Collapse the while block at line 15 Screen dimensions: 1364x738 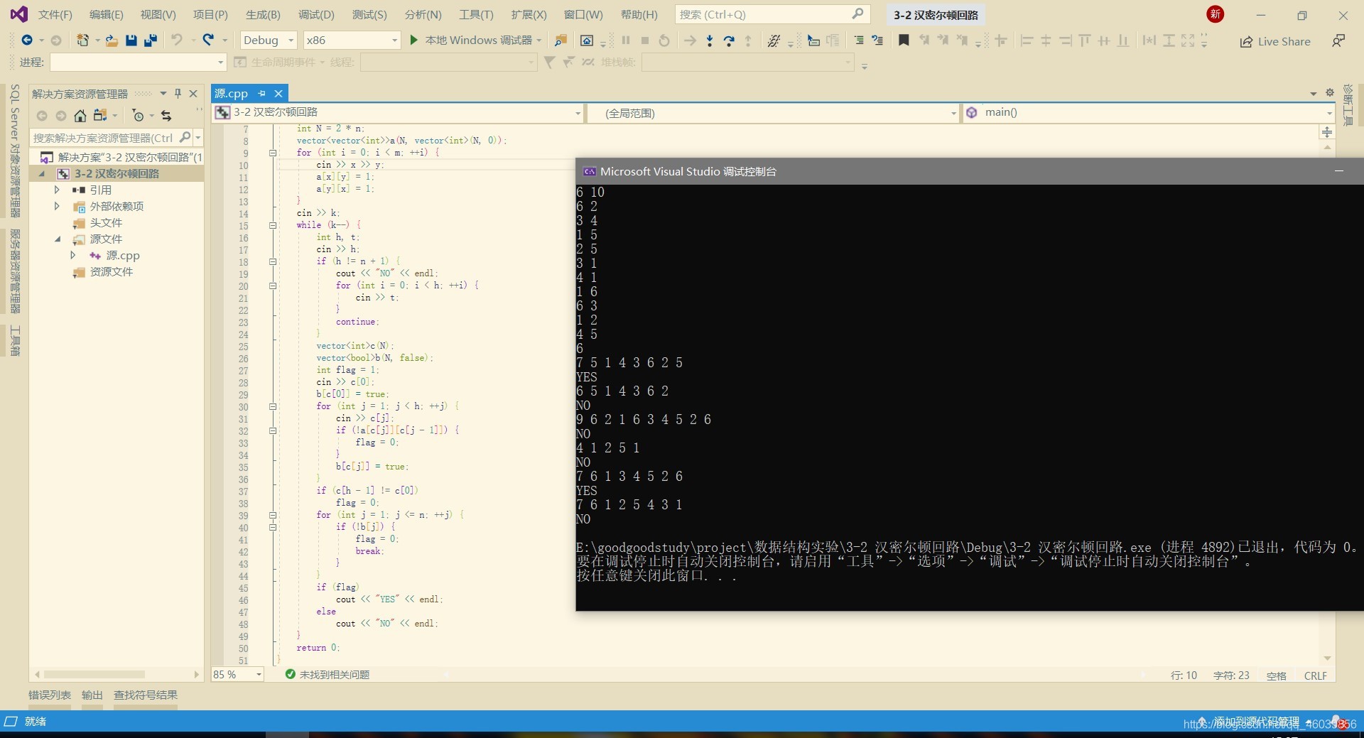click(x=272, y=225)
